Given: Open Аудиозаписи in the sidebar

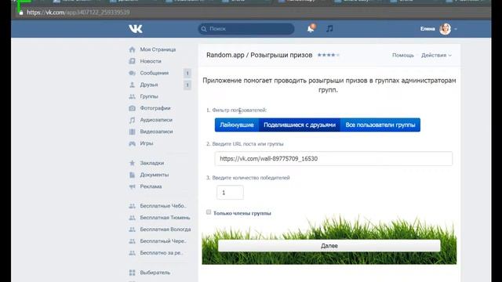Looking at the screenshot, I should coord(156,120).
